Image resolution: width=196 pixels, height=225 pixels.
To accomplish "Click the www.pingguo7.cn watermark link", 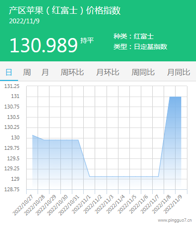I will (175, 220).
